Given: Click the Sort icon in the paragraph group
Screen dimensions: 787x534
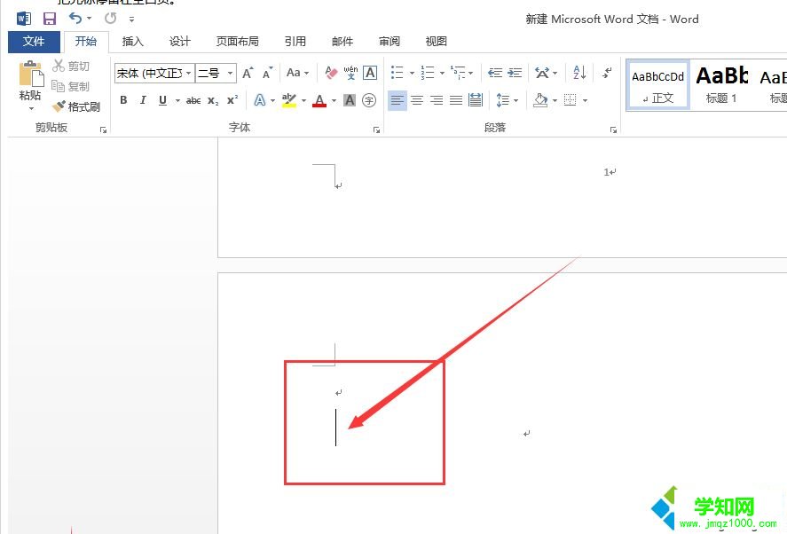Looking at the screenshot, I should click(578, 72).
